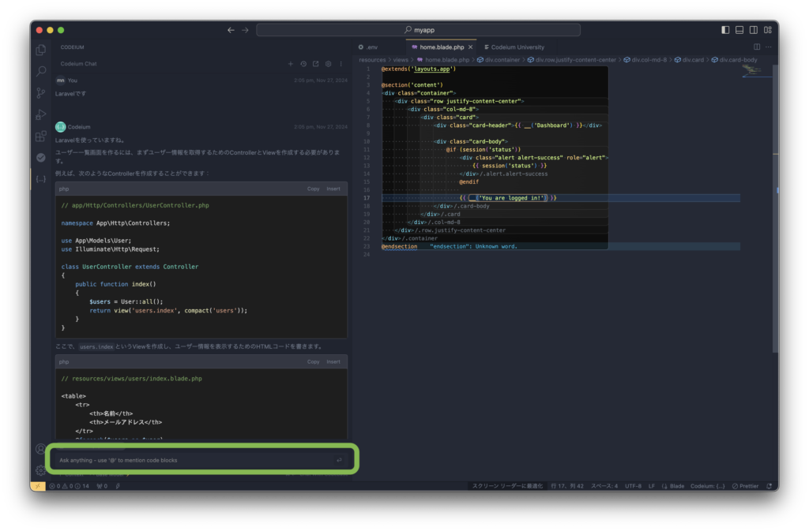The image size is (809, 531).
Task: Go forward with the navigation arrow
Action: (245, 30)
